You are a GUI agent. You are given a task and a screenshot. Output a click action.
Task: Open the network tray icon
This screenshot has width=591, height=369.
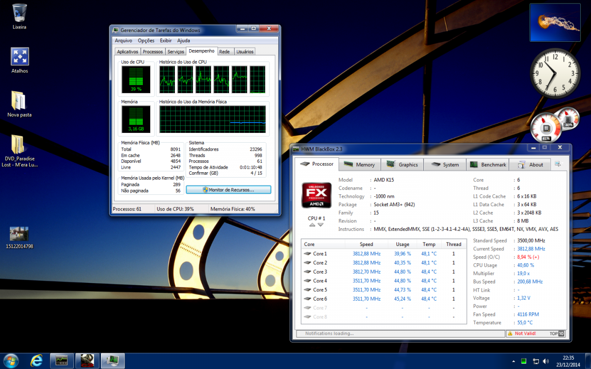[535, 361]
